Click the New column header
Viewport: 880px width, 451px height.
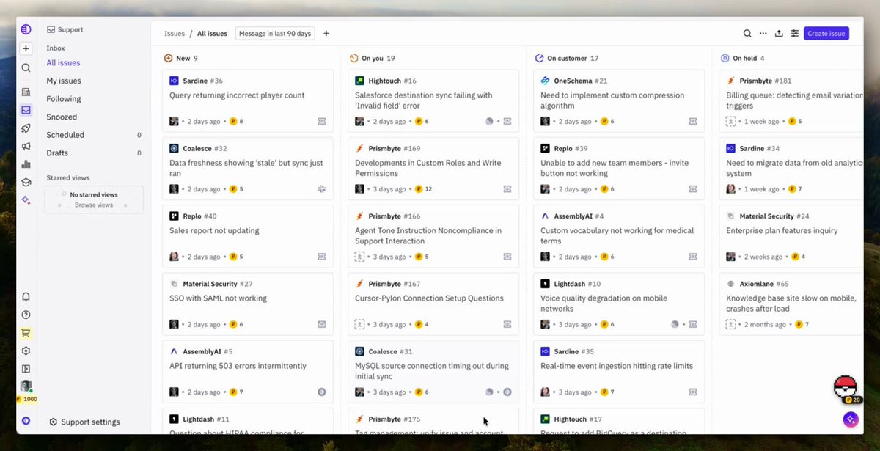181,58
